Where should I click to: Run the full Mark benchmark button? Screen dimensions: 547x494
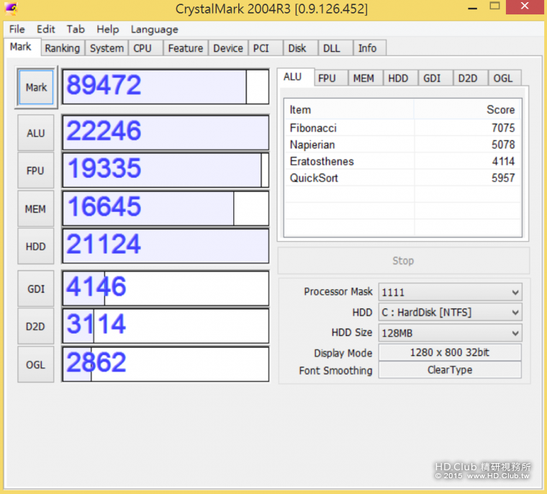coord(36,88)
